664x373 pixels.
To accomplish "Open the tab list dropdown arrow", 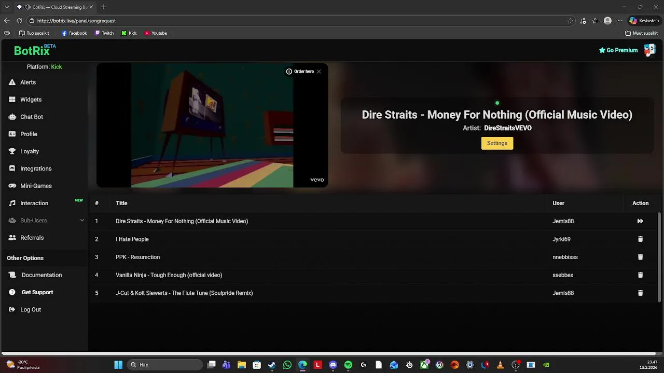I will (x=7, y=7).
